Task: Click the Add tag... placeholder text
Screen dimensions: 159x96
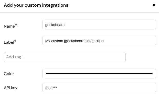Action: pyautogui.click(x=15, y=57)
